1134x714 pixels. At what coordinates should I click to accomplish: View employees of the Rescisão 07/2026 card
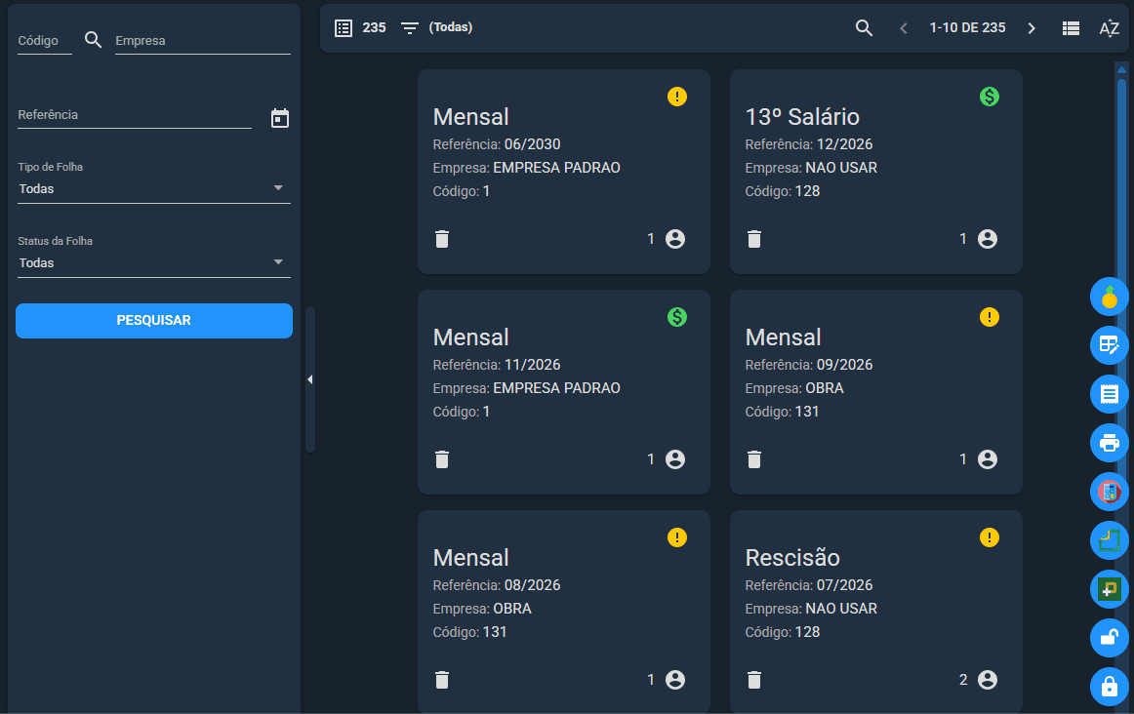988,680
